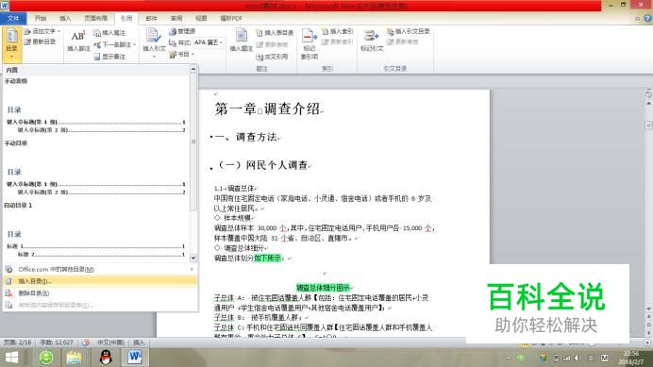The image size is (653, 367).
Task: Click the 插入题注 insert caption icon
Action: point(242,35)
